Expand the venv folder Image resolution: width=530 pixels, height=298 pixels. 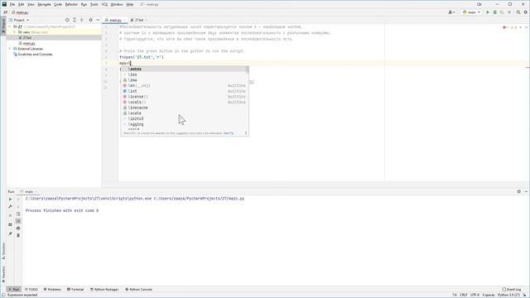point(15,32)
